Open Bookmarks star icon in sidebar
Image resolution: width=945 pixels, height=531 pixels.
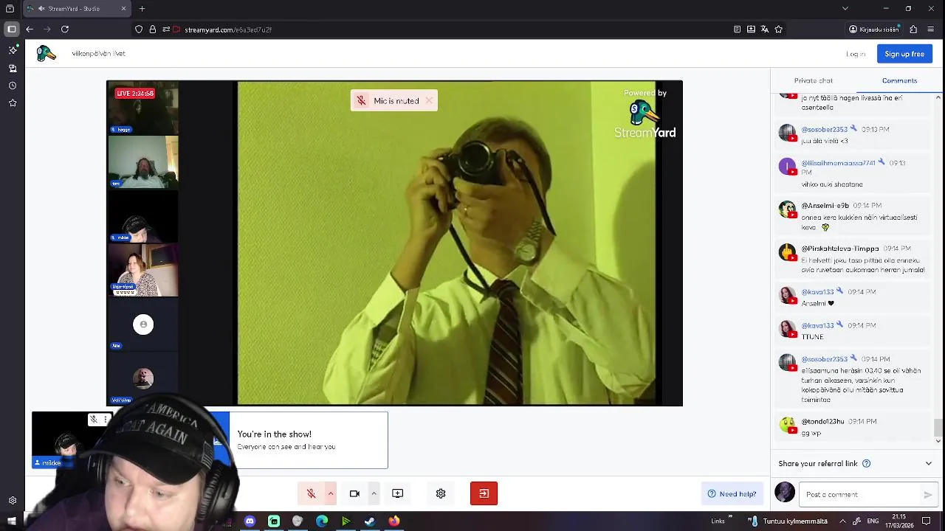pyautogui.click(x=13, y=103)
